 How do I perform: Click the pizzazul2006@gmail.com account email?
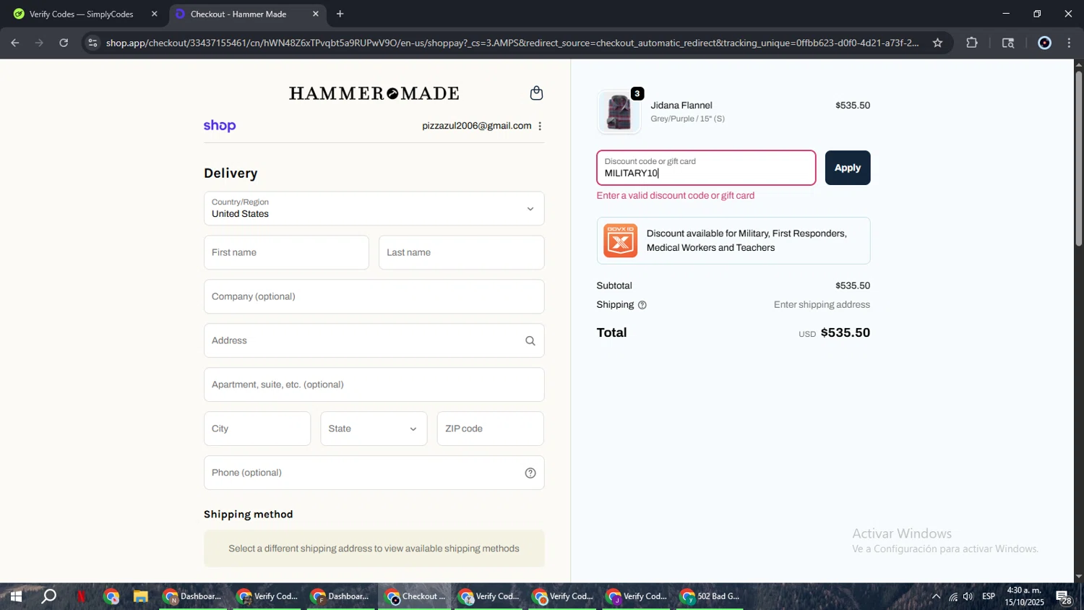coord(477,126)
